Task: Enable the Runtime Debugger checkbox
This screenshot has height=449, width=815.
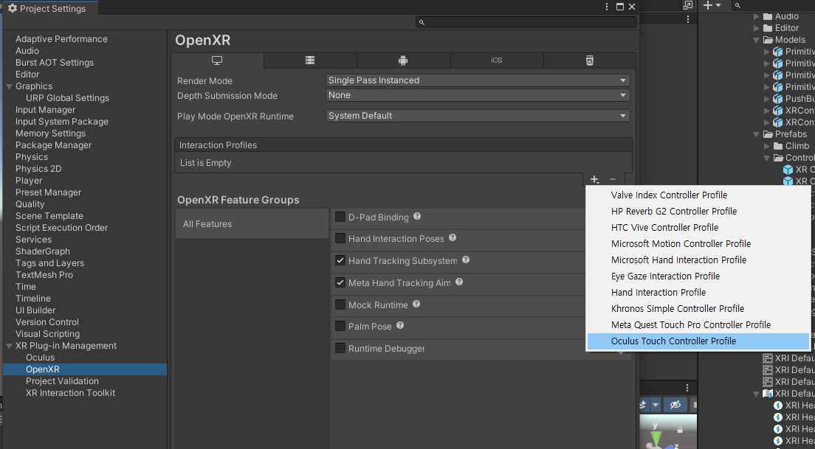Action: coord(340,348)
